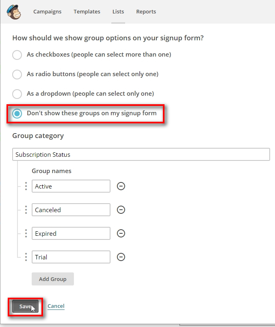Switch to the Reports tab
275x327 pixels.
point(146,12)
